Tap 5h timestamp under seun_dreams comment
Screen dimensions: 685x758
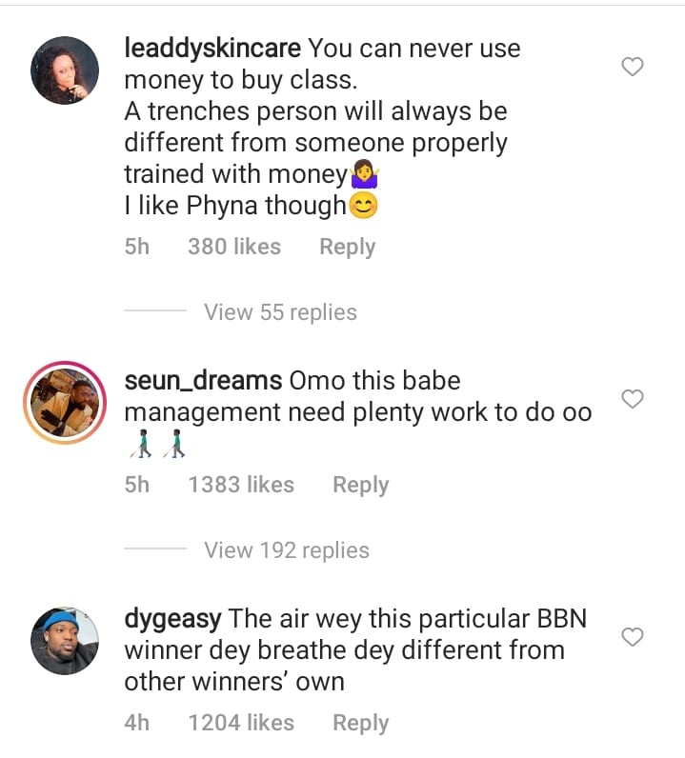[x=137, y=485]
